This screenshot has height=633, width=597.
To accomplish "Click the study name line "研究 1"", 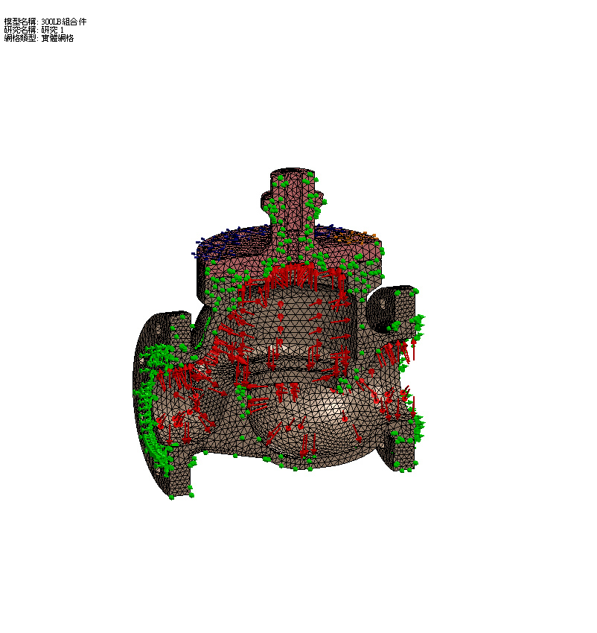I will click(x=52, y=30).
